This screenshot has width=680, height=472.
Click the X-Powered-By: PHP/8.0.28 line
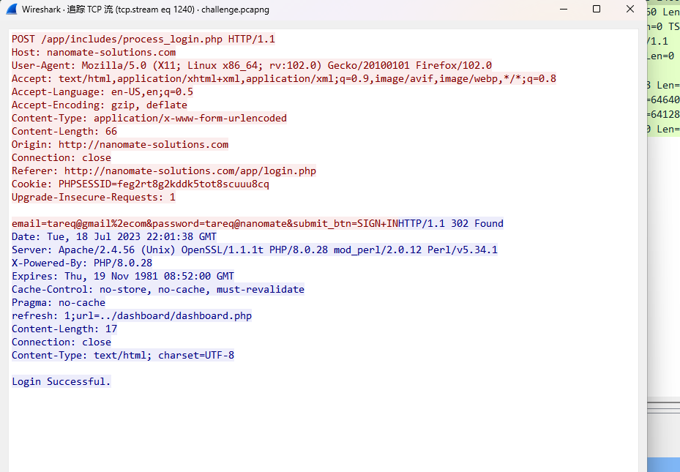click(82, 263)
